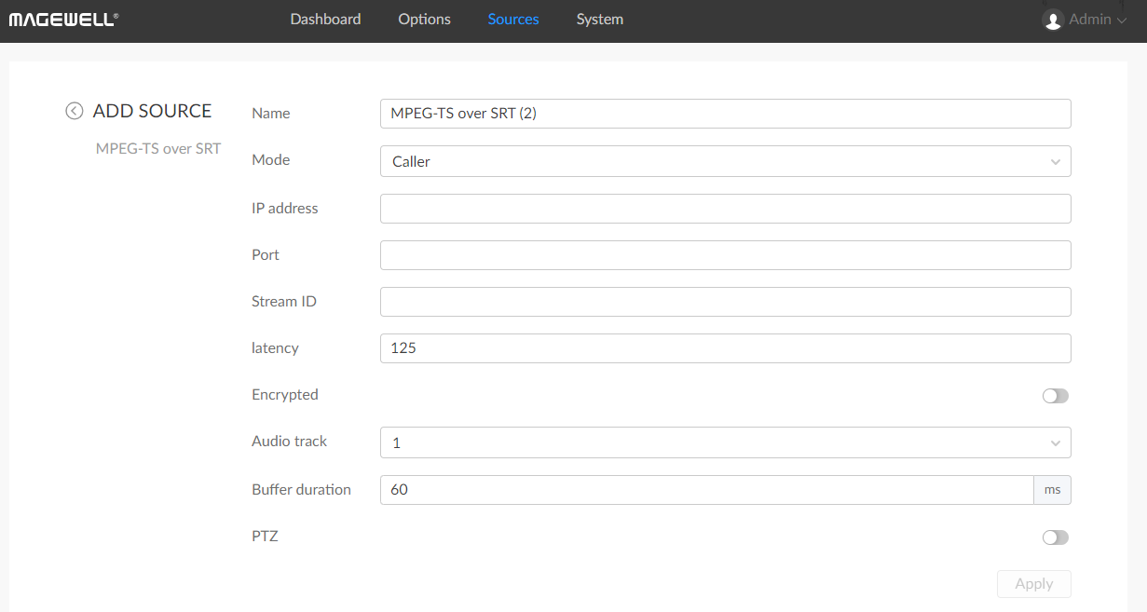Click into the Port field
Screen dimensions: 1147x612
(x=725, y=255)
